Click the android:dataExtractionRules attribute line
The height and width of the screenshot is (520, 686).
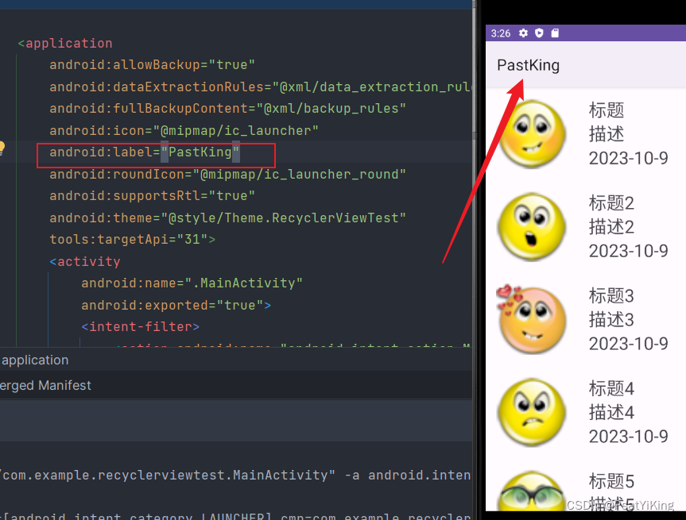[260, 87]
